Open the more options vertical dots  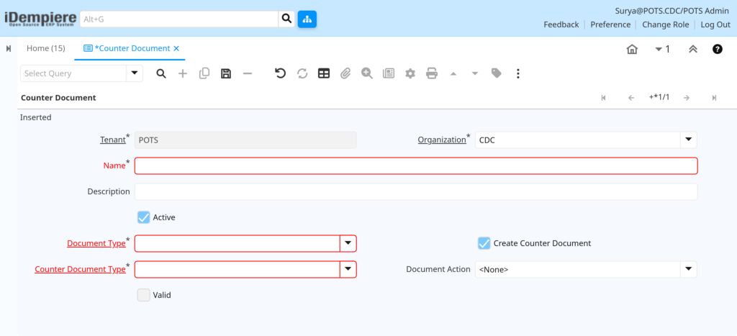point(518,74)
